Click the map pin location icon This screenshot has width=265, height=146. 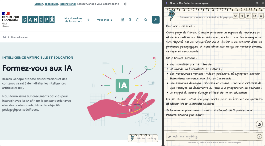[x=130, y=20]
